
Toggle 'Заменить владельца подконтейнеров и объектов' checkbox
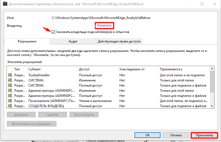(53, 32)
